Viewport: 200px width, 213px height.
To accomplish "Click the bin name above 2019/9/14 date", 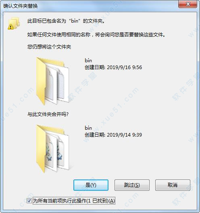I will point(88,128).
